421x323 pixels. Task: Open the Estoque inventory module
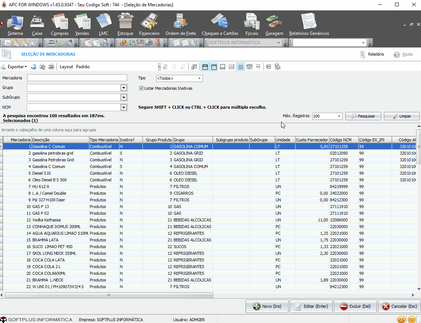[125, 25]
